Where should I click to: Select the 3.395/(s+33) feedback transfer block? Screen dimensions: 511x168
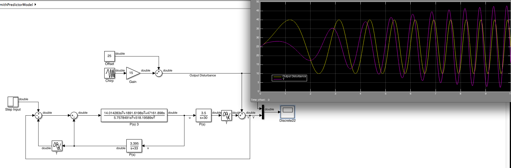click(x=134, y=146)
